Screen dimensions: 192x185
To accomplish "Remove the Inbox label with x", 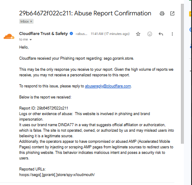I will 31,21.
